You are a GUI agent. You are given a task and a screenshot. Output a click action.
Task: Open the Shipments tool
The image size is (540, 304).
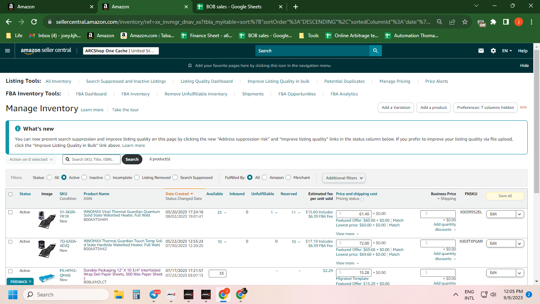point(253,94)
